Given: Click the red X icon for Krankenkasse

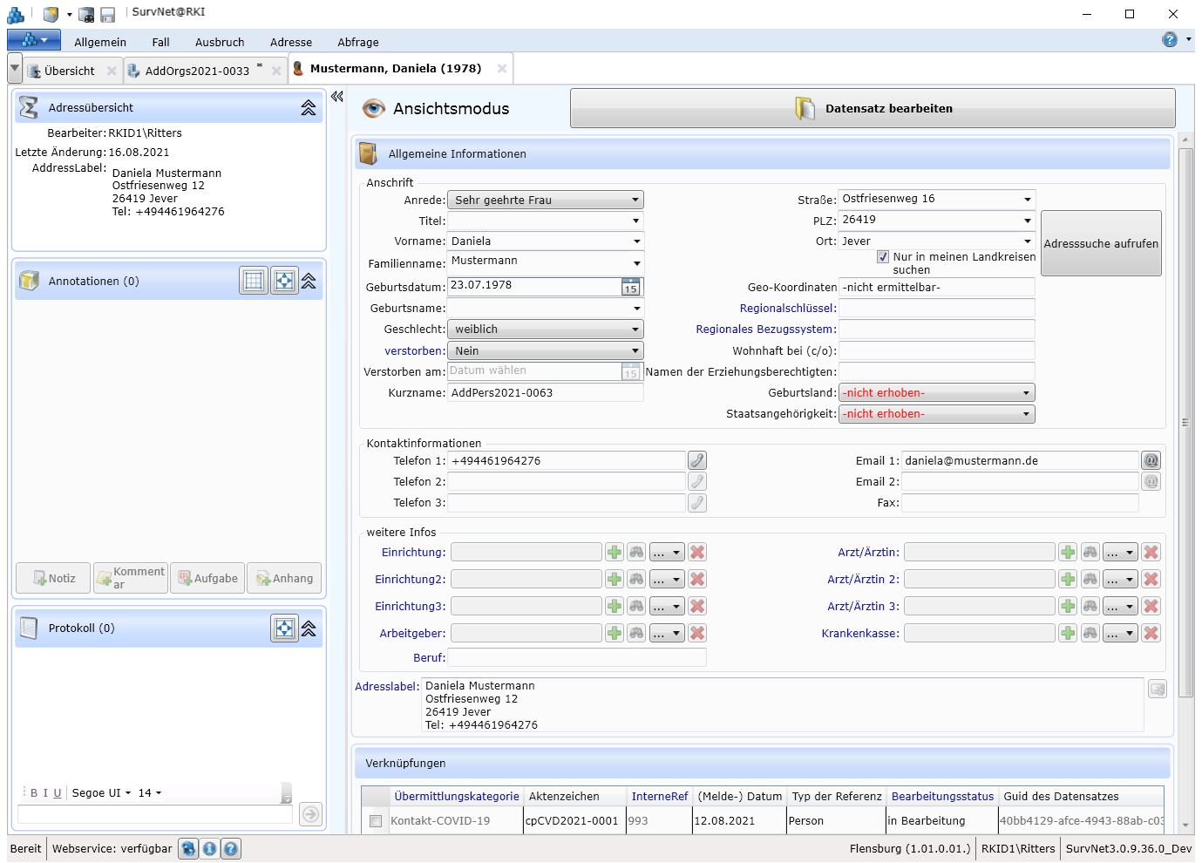Looking at the screenshot, I should 1151,633.
